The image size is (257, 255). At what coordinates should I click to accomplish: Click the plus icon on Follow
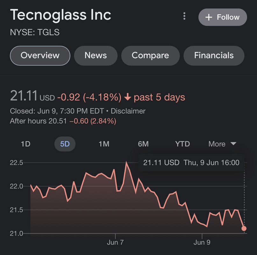pos(209,17)
